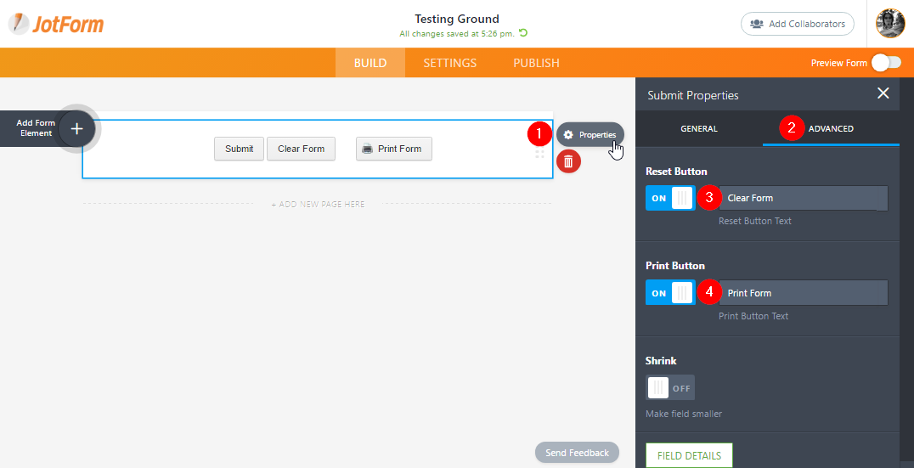This screenshot has width=914, height=468.
Task: Select the Advanced tab
Action: (831, 129)
